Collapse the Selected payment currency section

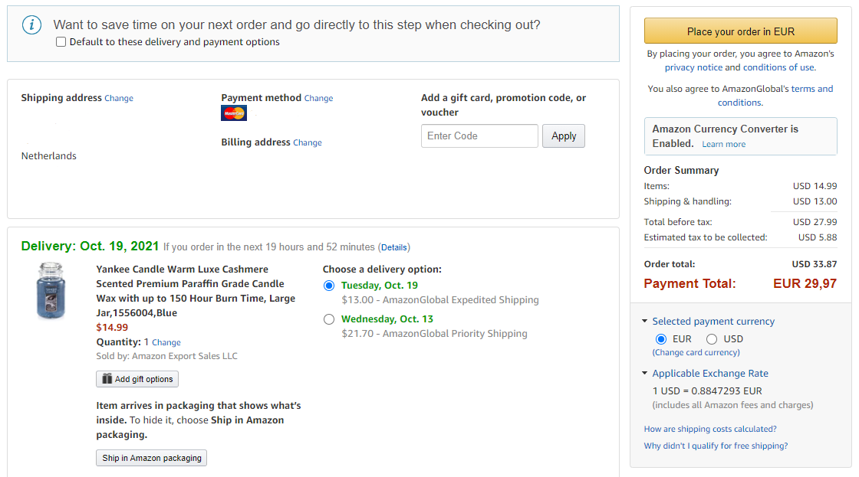tap(645, 321)
